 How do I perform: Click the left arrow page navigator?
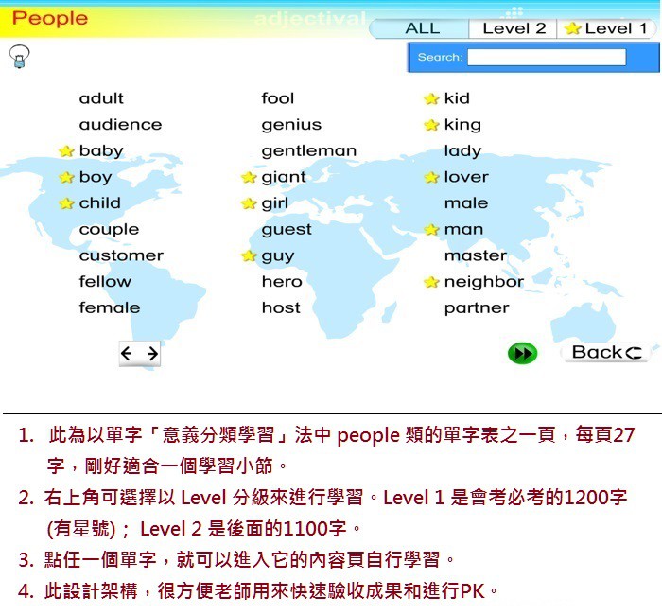pyautogui.click(x=129, y=354)
